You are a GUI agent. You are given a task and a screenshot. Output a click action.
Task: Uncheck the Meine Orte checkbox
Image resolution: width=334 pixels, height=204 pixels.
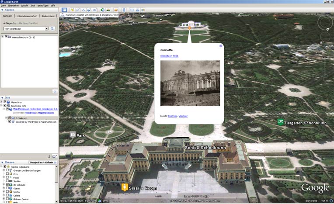click(5, 102)
